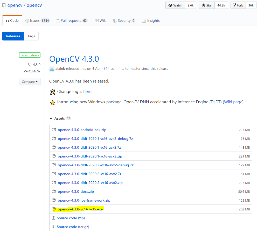
Task: Star the opencv repository
Action: tap(207, 5)
